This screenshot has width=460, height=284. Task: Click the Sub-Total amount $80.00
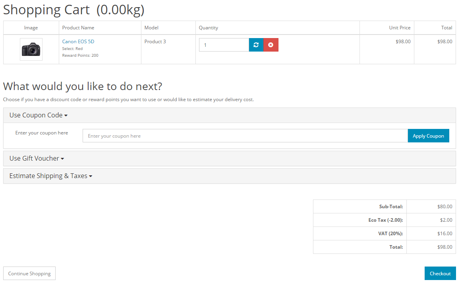(445, 206)
